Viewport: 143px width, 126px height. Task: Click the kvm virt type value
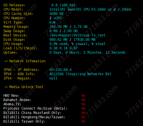(x=52, y=22)
